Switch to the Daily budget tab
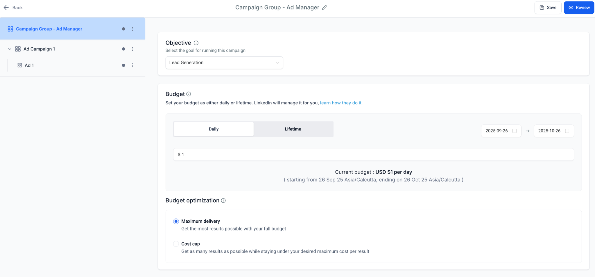The image size is (595, 277). pos(214,129)
